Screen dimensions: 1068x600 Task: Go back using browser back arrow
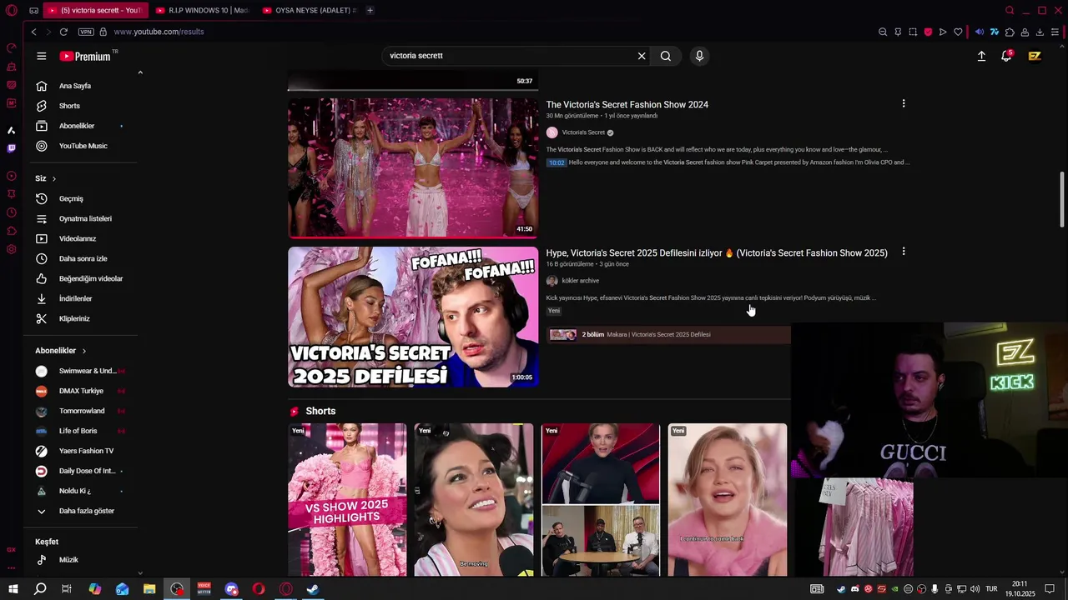33,32
